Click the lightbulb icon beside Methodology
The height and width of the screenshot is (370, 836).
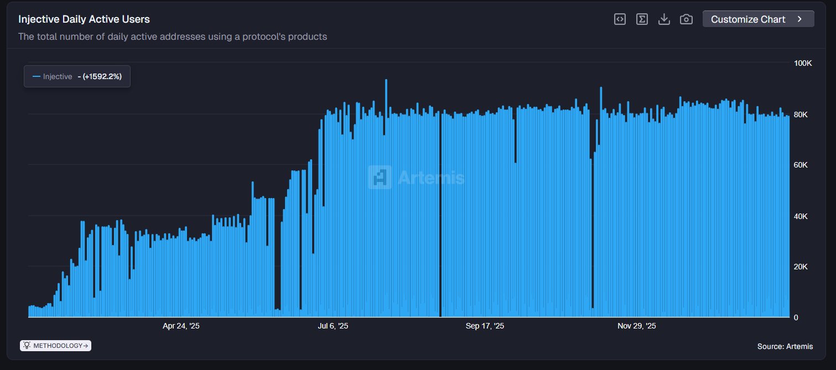tap(27, 346)
